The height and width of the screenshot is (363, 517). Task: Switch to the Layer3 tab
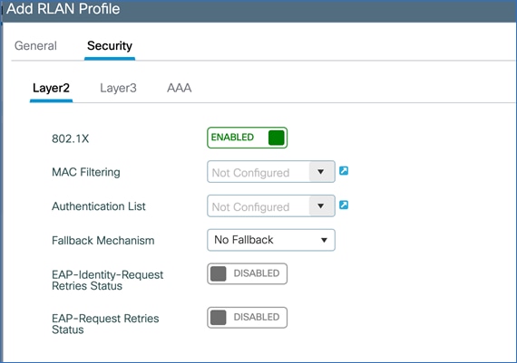(x=118, y=88)
